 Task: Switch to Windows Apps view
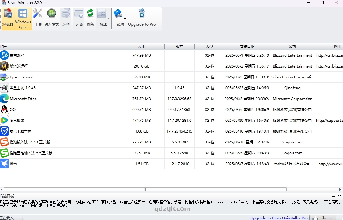point(23,17)
